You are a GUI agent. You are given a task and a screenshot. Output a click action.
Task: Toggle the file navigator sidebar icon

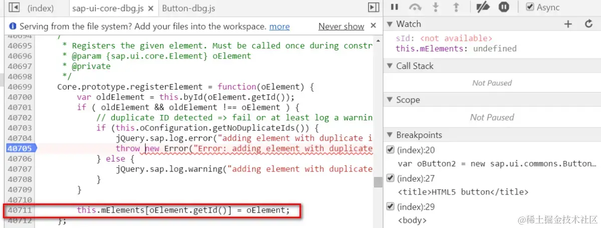coord(14,7)
